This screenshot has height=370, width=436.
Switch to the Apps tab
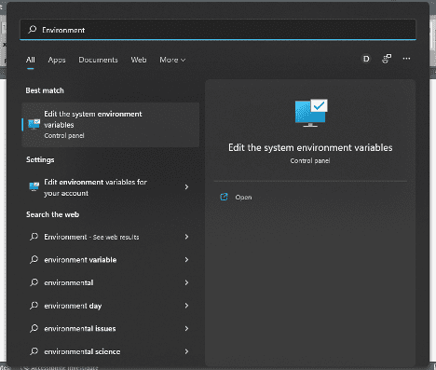pyautogui.click(x=57, y=60)
